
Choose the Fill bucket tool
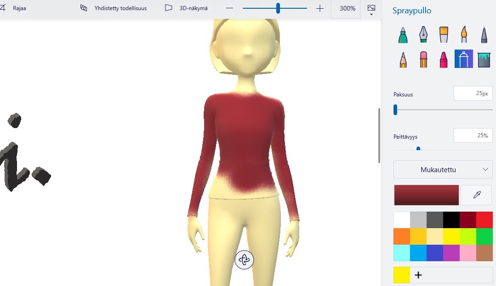point(484,59)
